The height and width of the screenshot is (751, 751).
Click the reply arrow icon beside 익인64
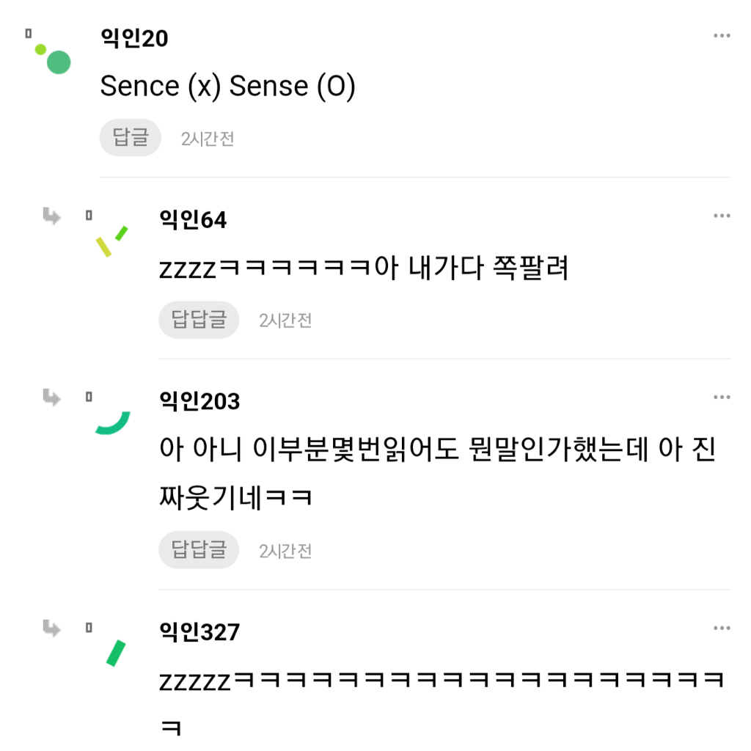pos(51,216)
